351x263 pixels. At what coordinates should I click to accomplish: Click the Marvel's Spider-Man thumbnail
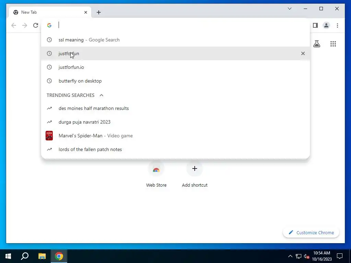(49, 136)
